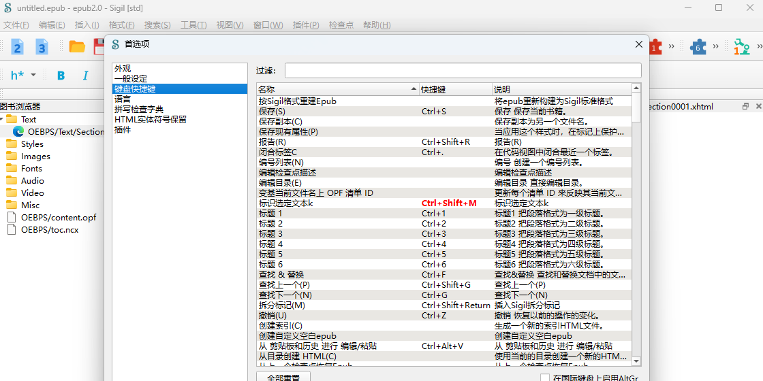Screen dimensions: 763x381
Task: Select the 查找 & 替换 shortcut row
Action: click(x=444, y=275)
